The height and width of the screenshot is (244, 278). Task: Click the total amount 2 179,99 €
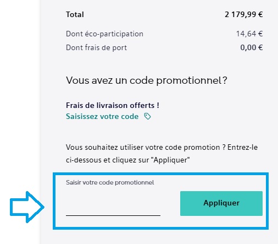tap(244, 14)
